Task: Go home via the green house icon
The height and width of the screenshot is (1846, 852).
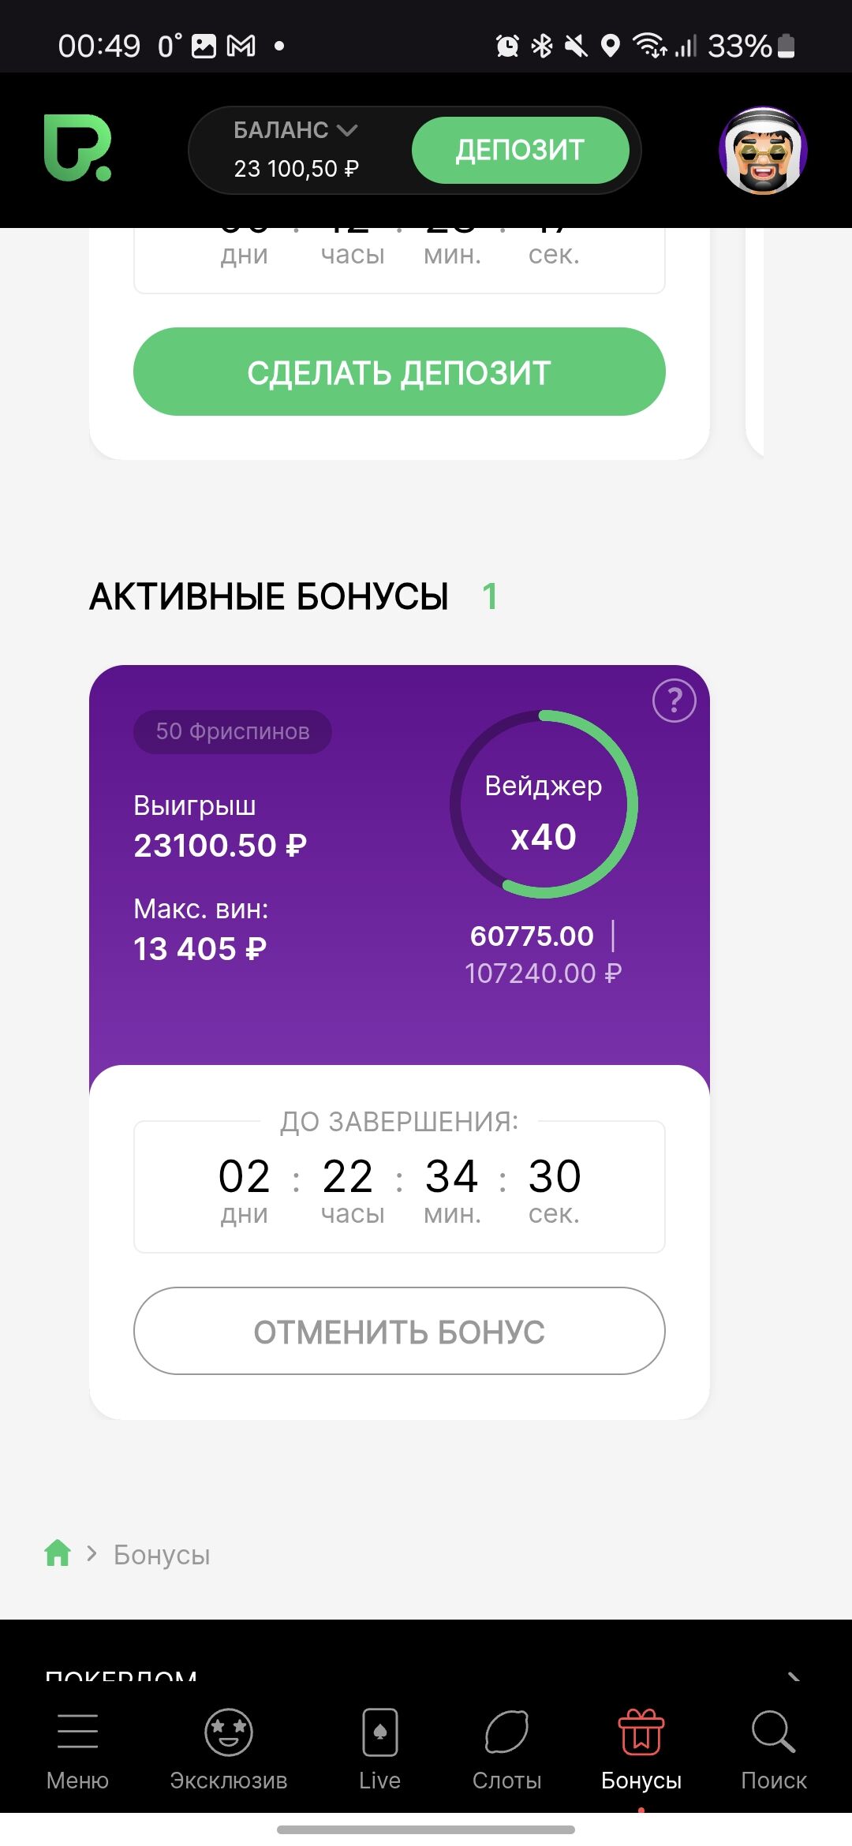Action: (58, 1553)
